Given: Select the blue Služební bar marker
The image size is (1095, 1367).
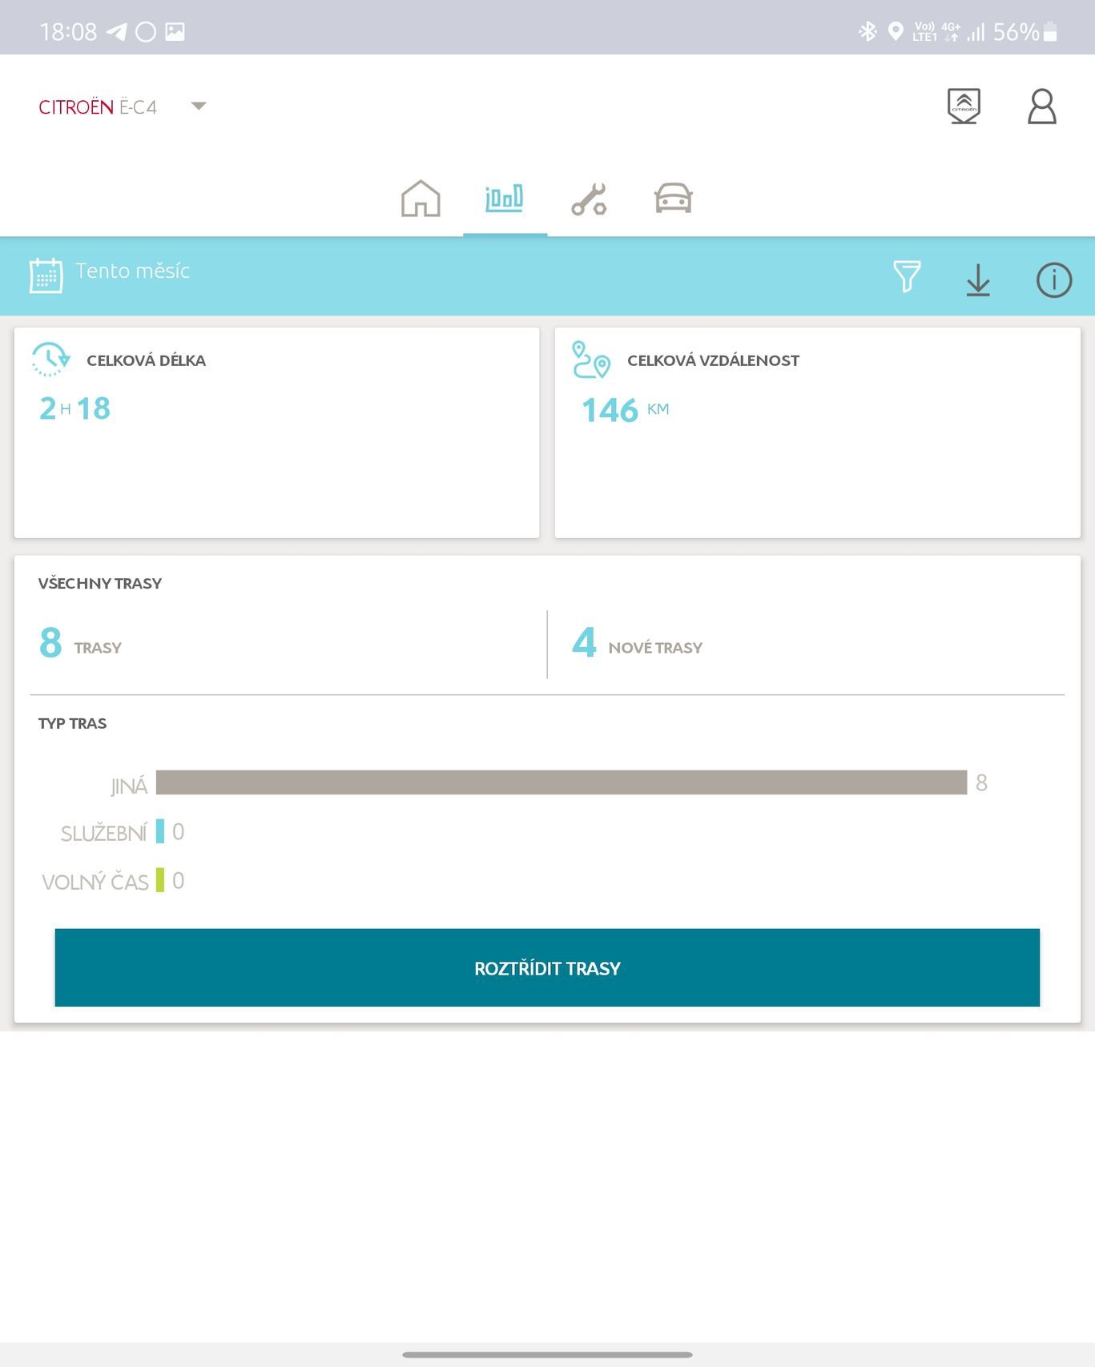Looking at the screenshot, I should (x=160, y=831).
